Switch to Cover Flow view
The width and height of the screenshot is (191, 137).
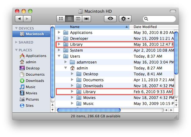(x=87, y=19)
